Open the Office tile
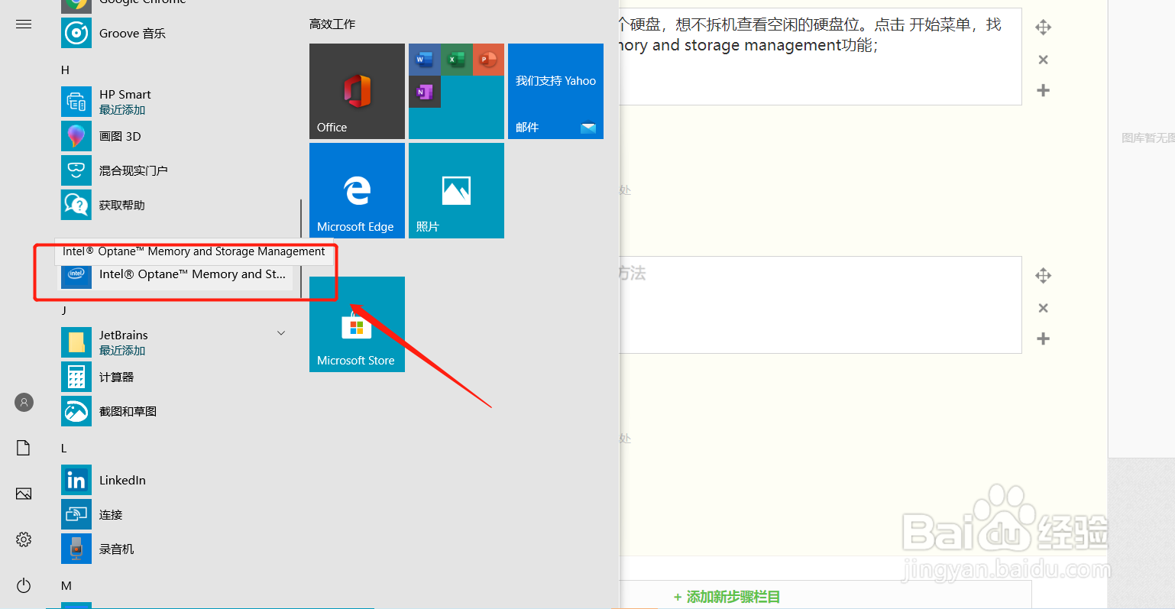 tap(357, 91)
